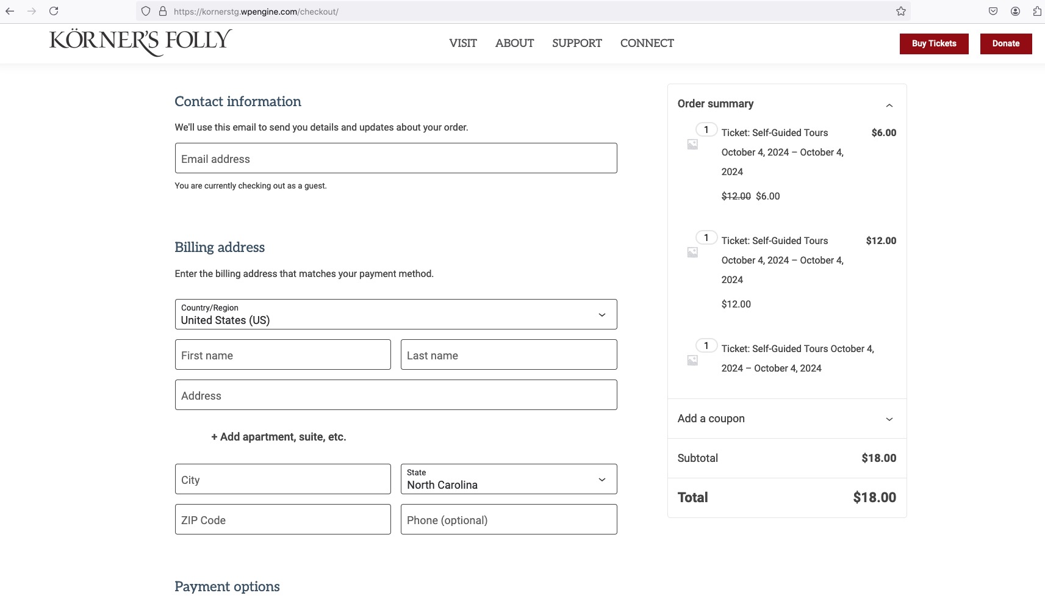
Task: Open the Körner's Folly logo homepage
Action: point(140,42)
